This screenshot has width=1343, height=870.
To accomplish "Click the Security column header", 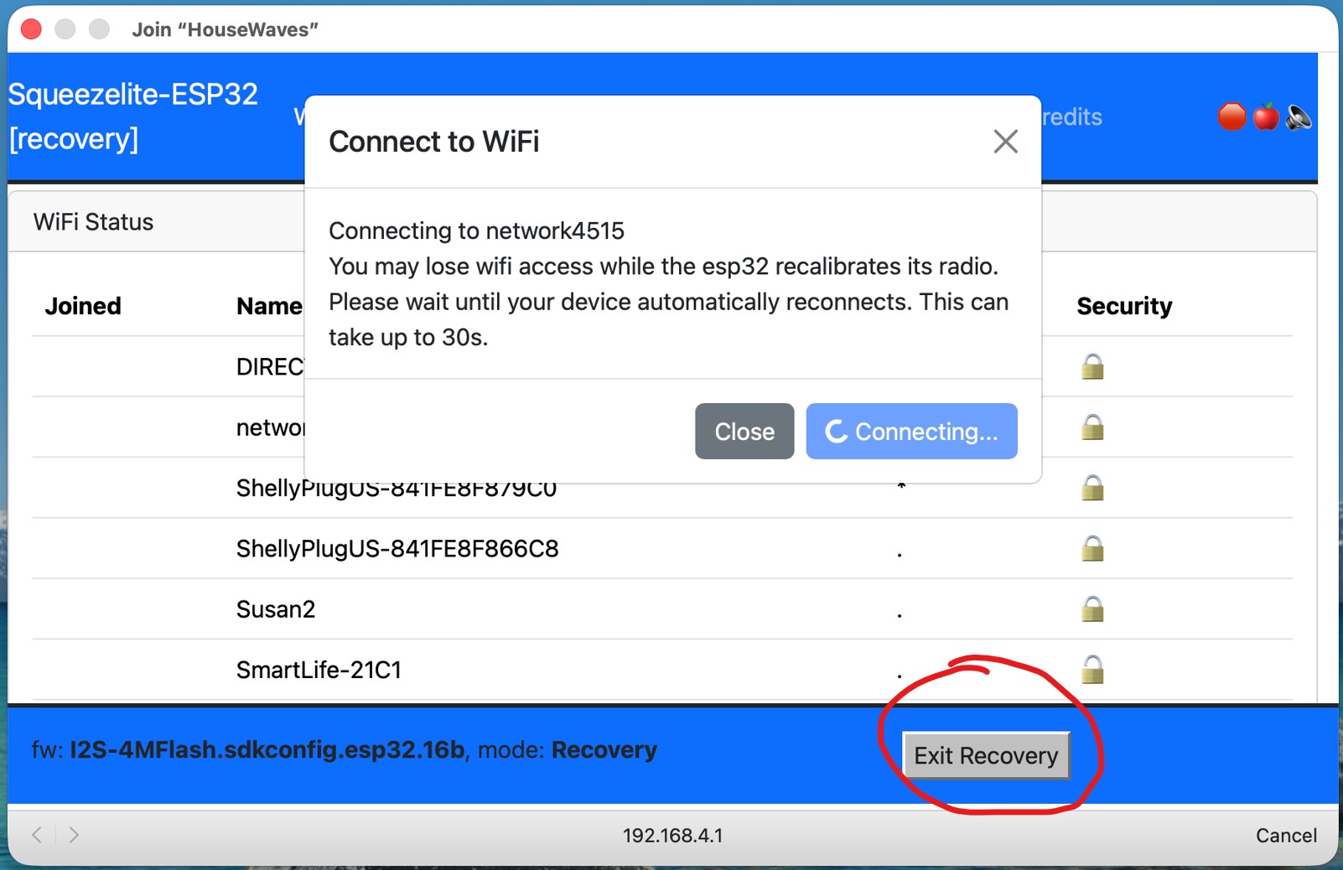I will coord(1124,307).
